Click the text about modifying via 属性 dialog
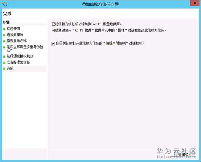The height and width of the screenshot is (162, 201). pyautogui.click(x=109, y=30)
